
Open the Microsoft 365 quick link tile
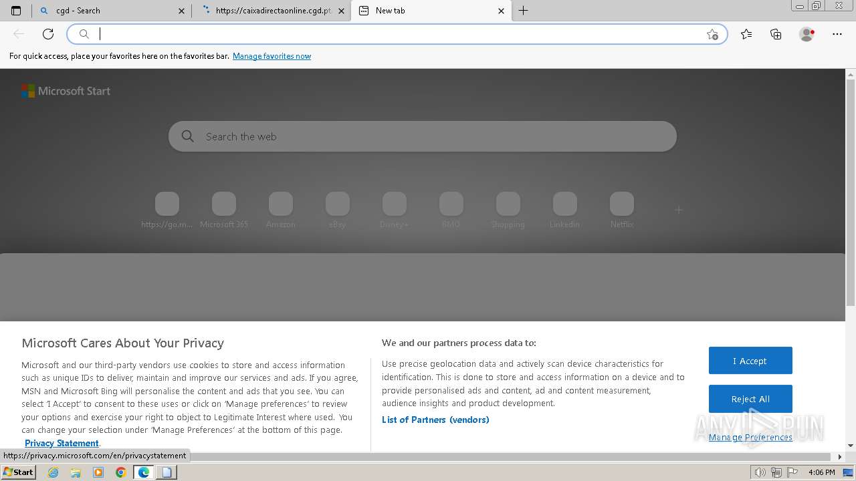(224, 210)
